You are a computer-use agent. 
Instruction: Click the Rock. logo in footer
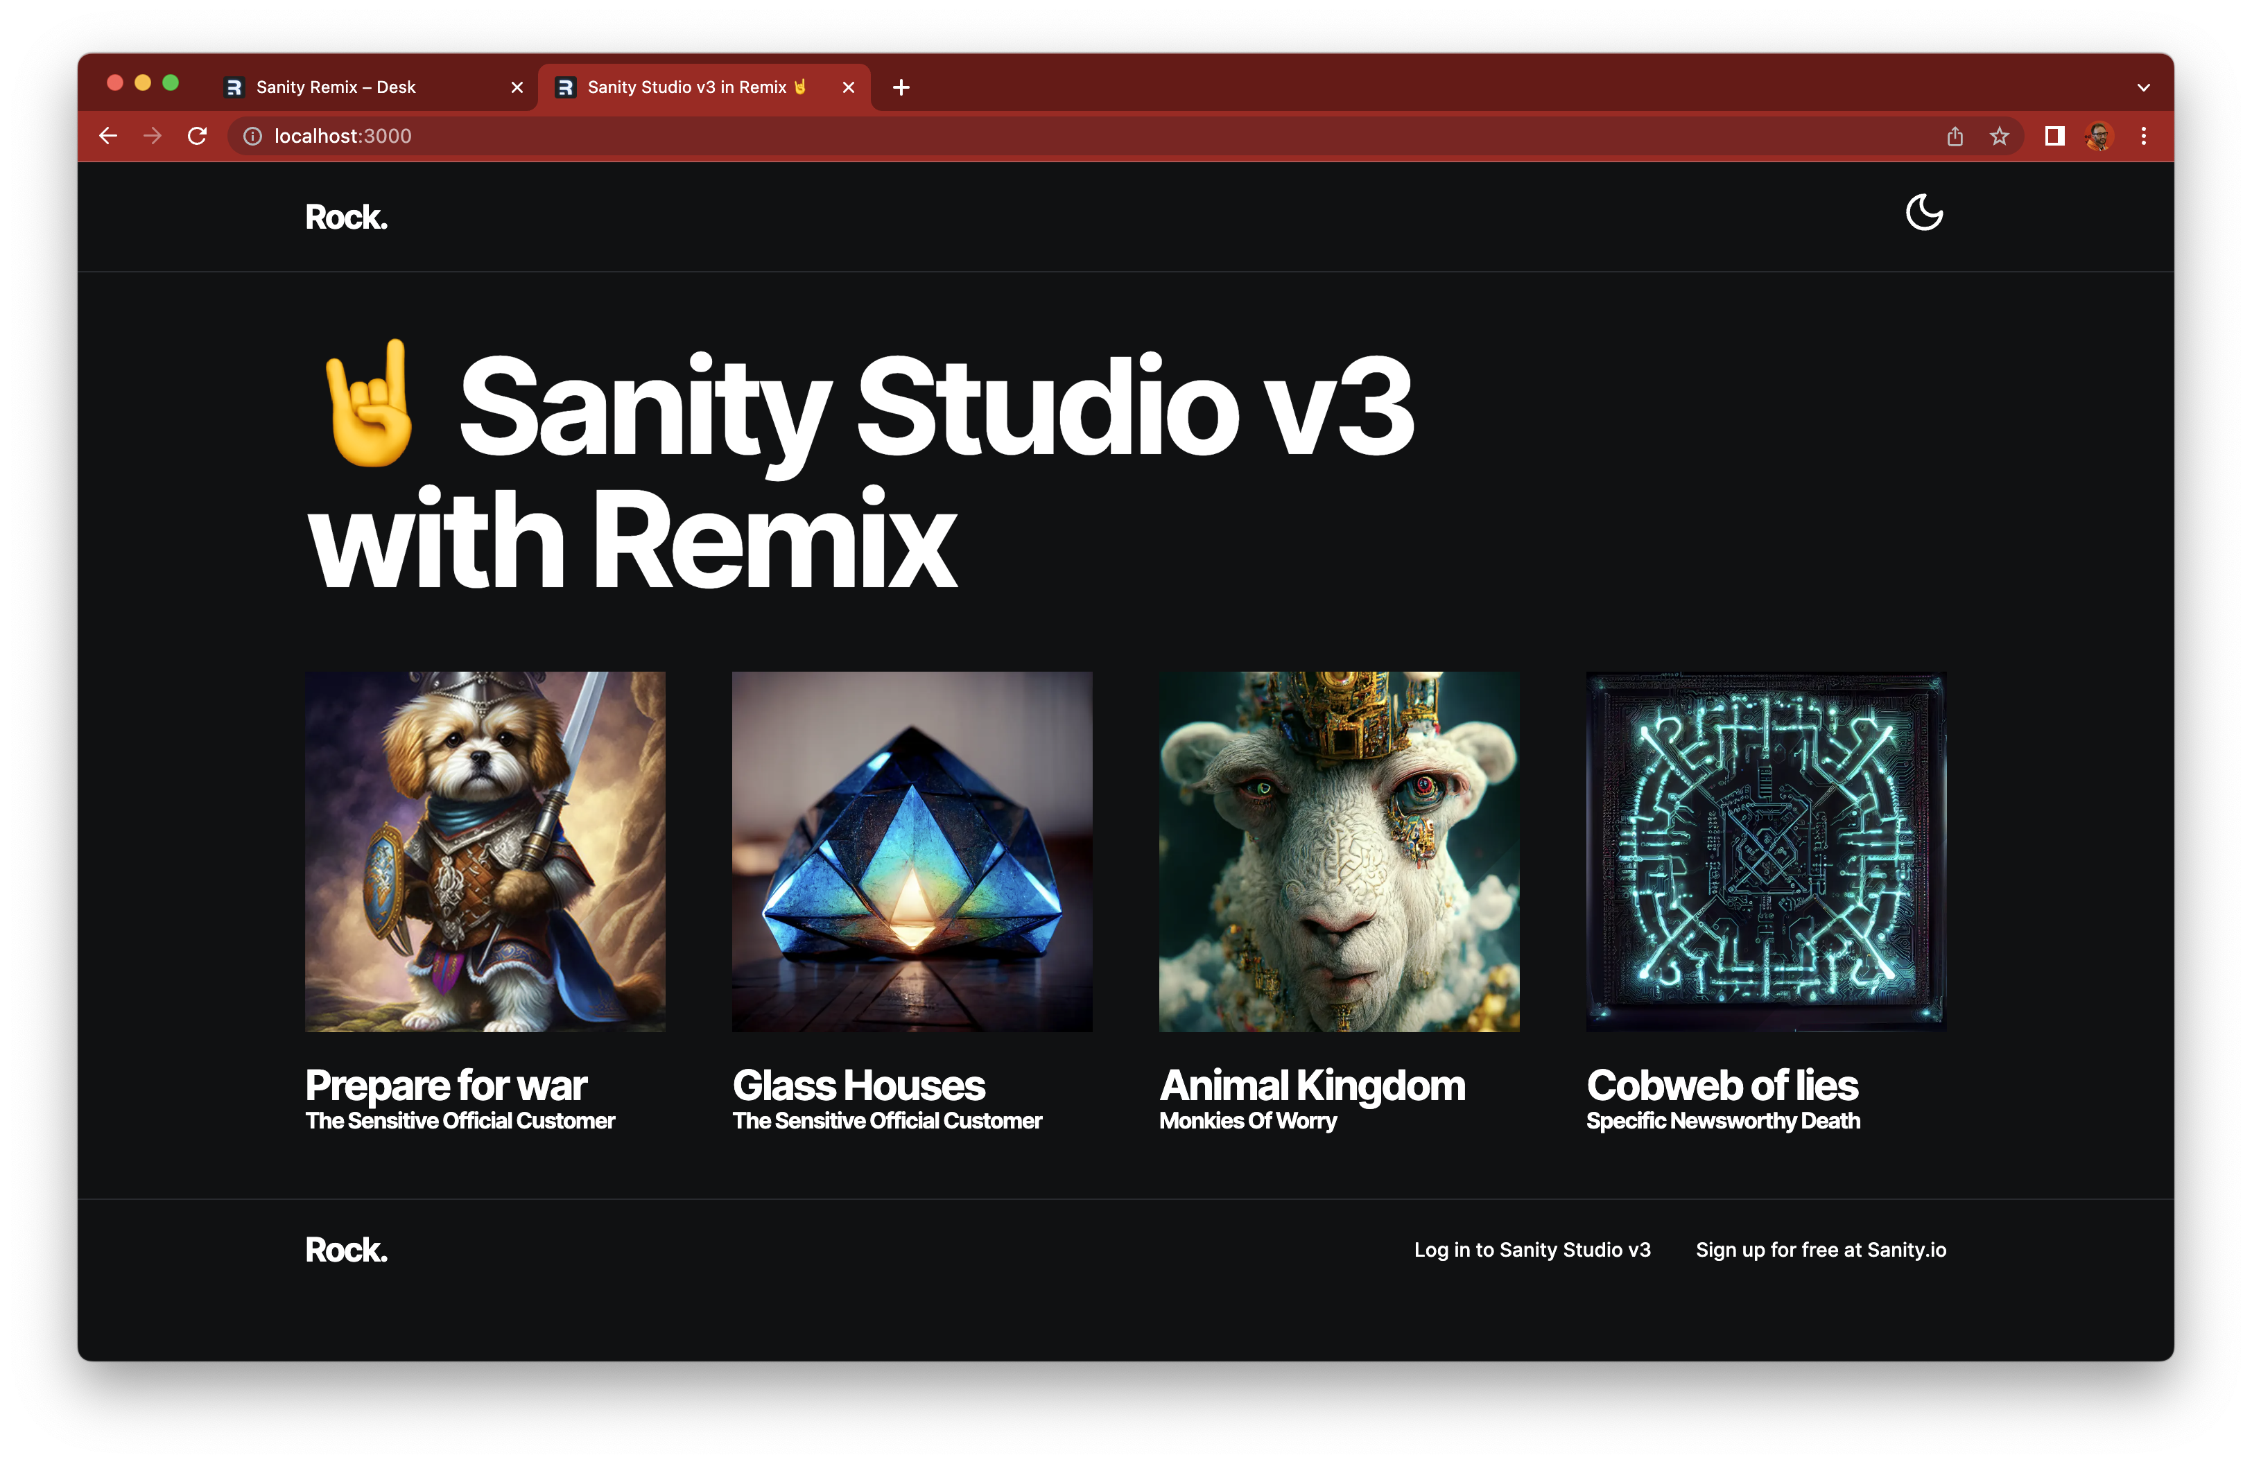[343, 1249]
